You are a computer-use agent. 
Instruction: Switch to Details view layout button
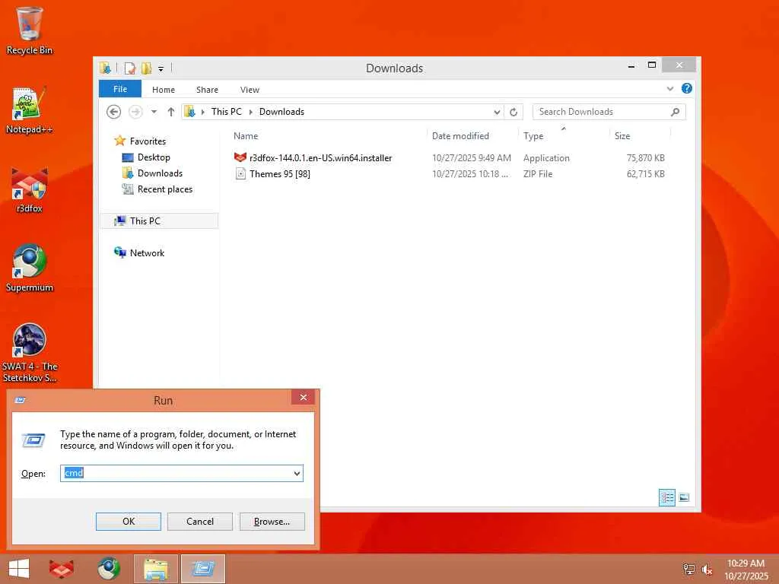coord(666,497)
